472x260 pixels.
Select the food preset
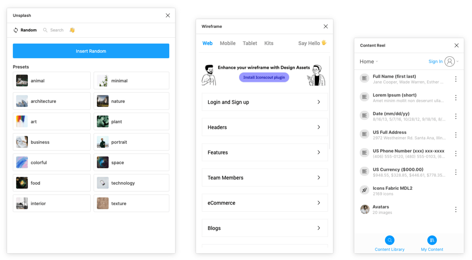point(52,183)
